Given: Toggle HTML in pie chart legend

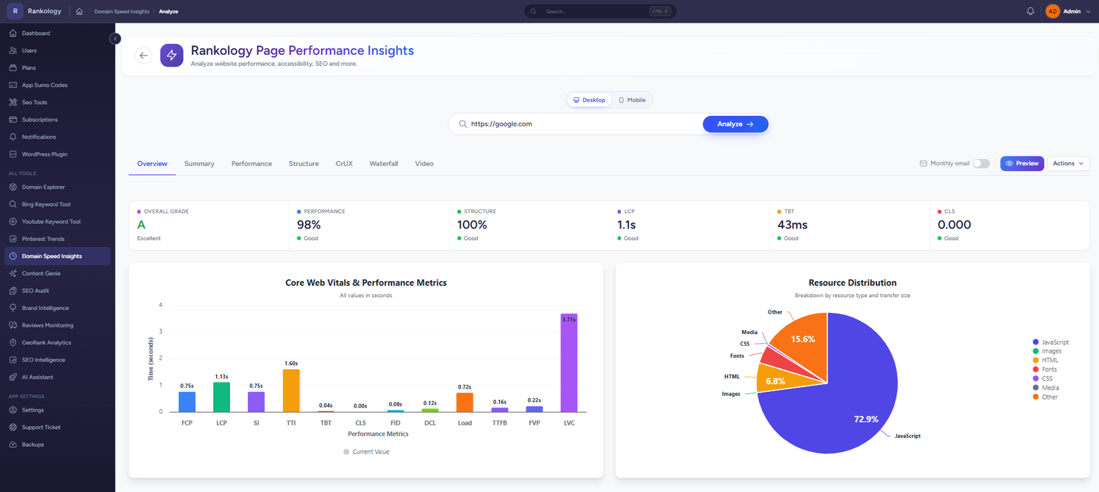Looking at the screenshot, I should 1045,360.
